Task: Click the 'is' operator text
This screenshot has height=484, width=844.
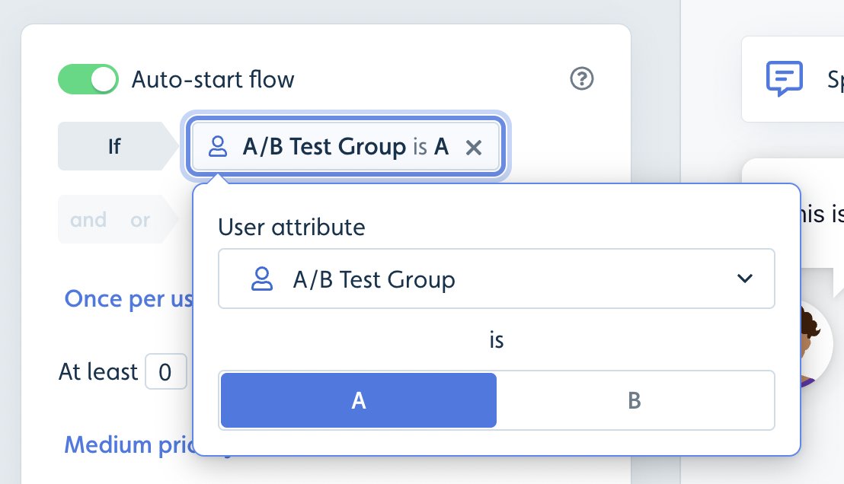Action: click(497, 340)
